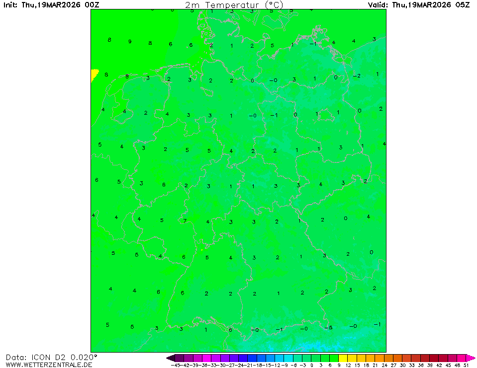477x368 pixels.
Task: Click the Init Thu,19MAR2026 00Z label
Action: [50, 5]
